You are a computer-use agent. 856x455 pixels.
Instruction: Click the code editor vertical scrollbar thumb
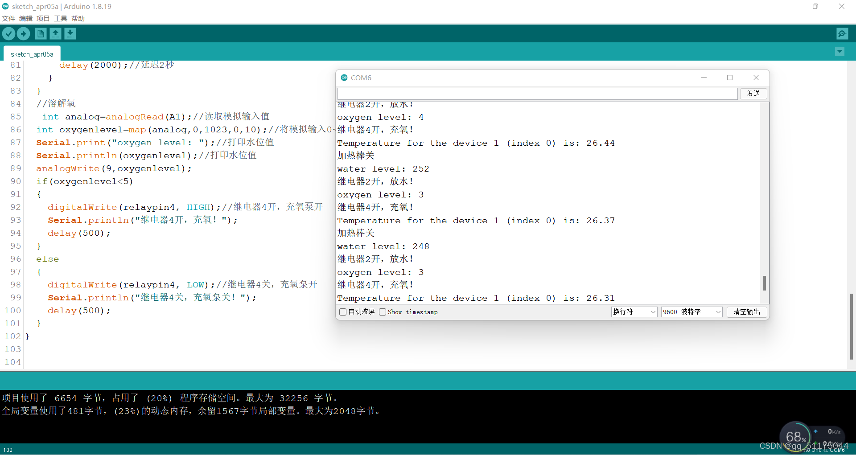pyautogui.click(x=852, y=326)
